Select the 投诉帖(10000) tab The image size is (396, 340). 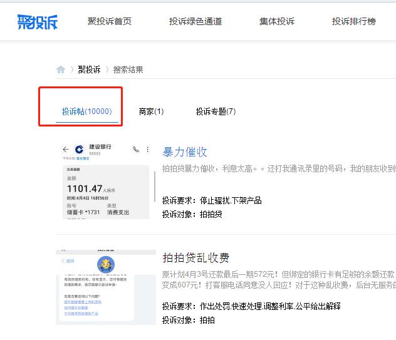[87, 111]
